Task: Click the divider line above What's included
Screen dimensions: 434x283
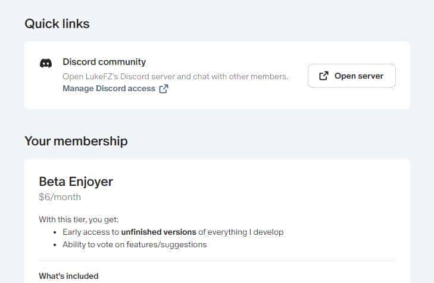Action: 217,261
